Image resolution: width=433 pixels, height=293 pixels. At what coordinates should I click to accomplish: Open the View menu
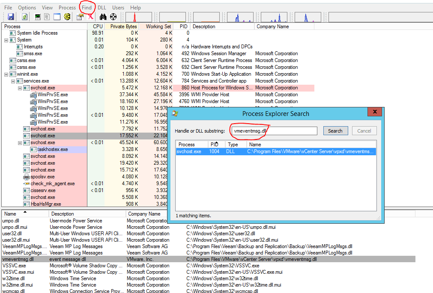point(47,8)
